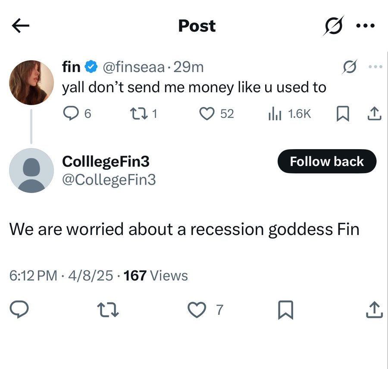This screenshot has height=369, width=388.
Task: Open ColllegeFin3 default avatar
Action: 31,171
